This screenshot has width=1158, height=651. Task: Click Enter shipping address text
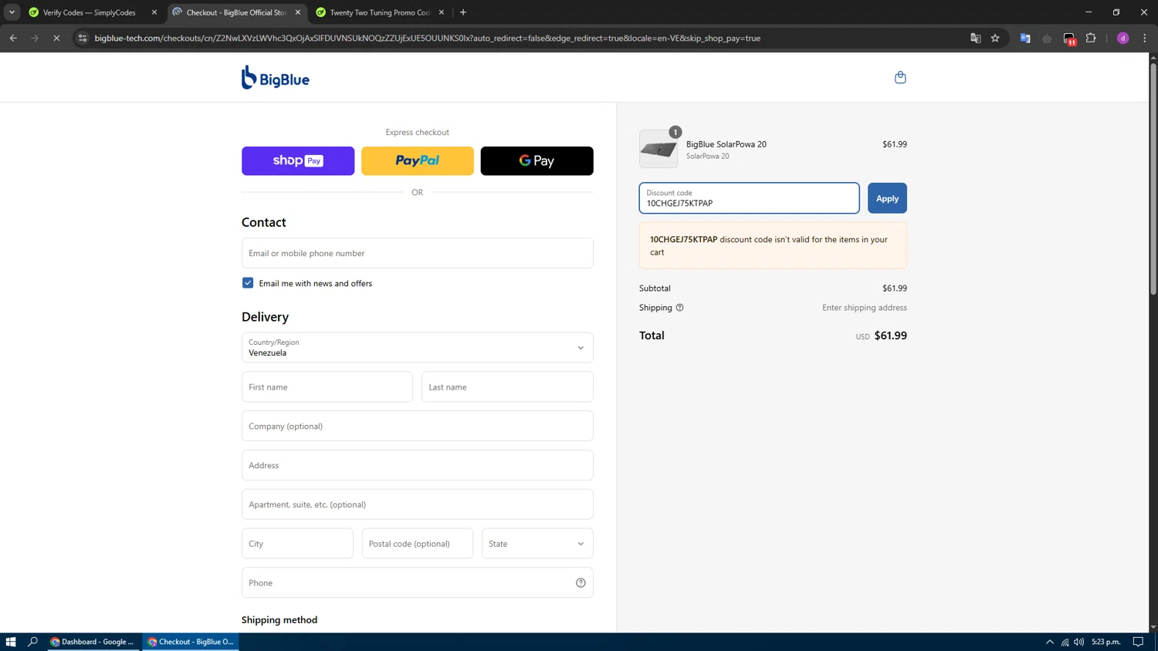865,308
